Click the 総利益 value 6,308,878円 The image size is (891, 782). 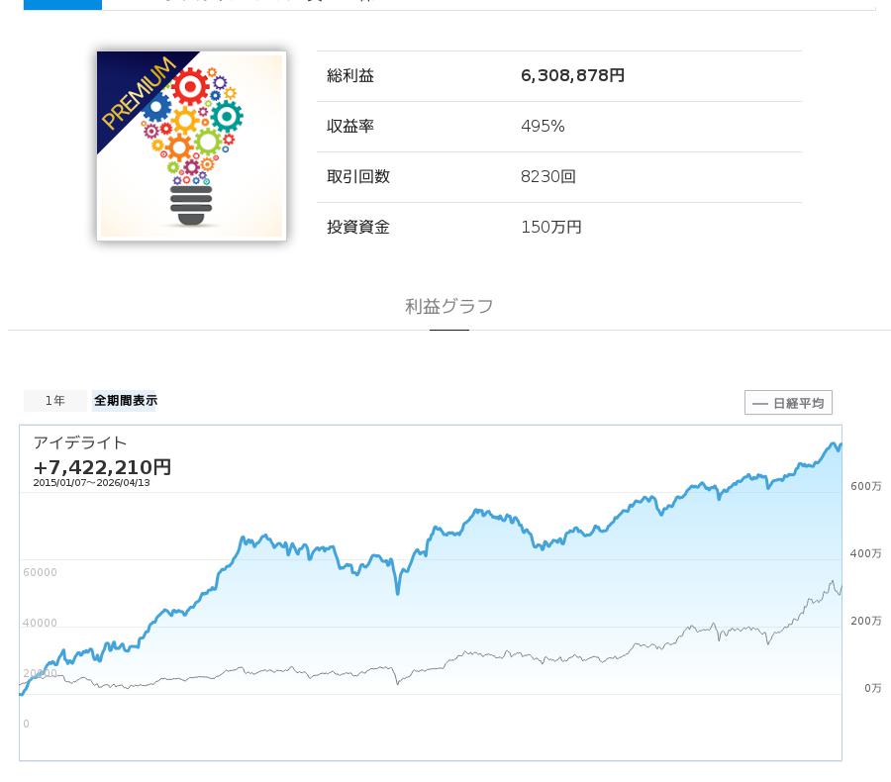tap(572, 76)
